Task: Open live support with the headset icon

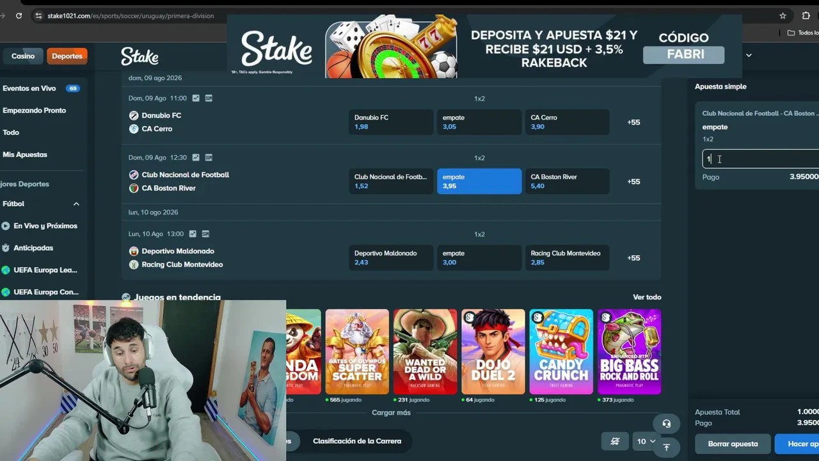Action: [666, 424]
